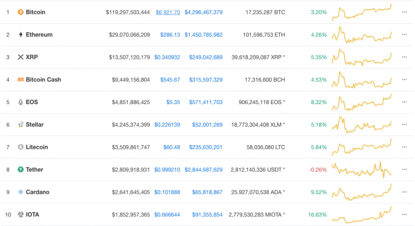Select Tether change value -0.26%
415x226 pixels.
pos(318,169)
